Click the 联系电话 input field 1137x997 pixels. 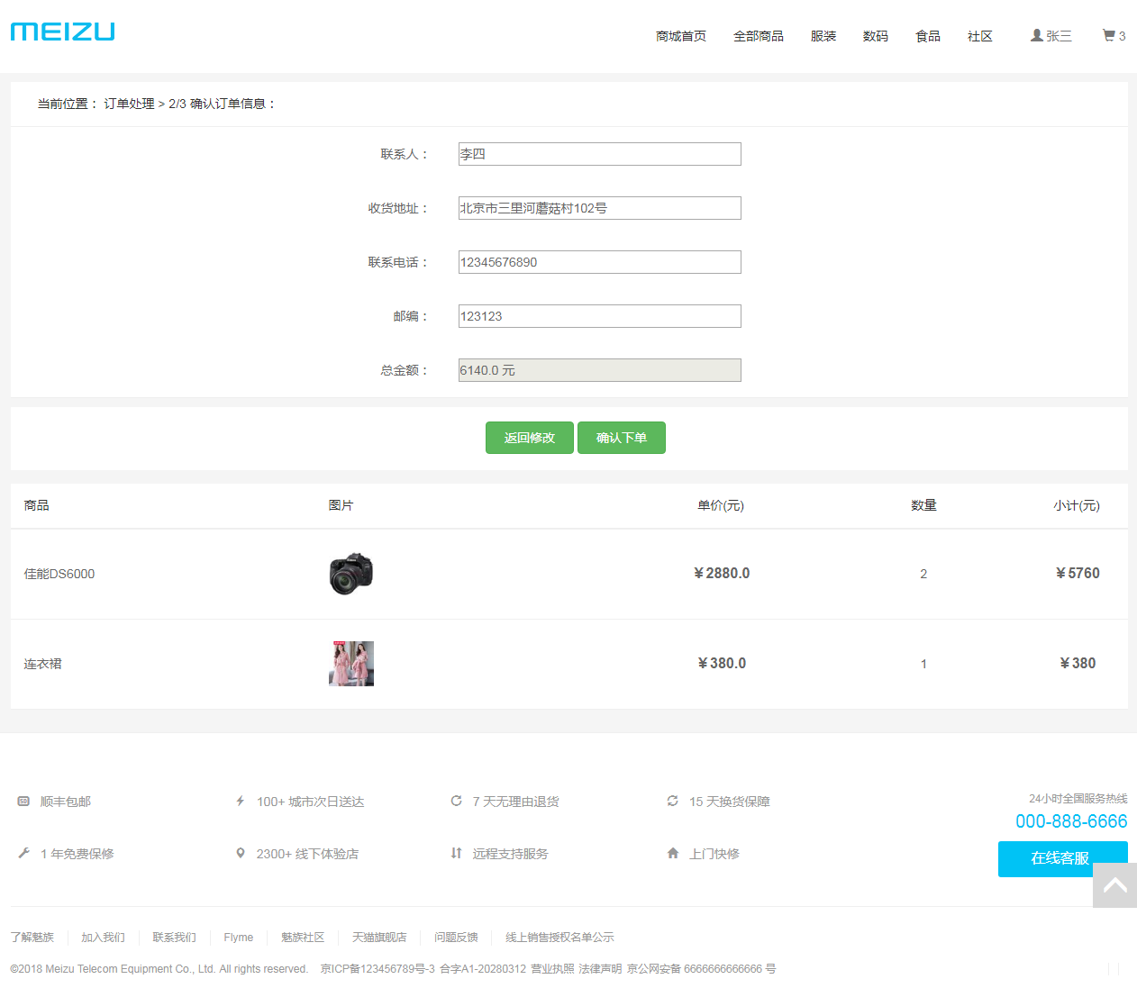pos(600,262)
